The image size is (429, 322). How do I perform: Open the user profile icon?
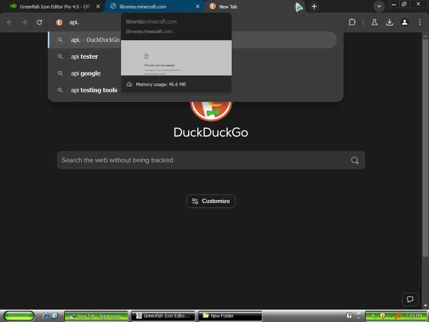[x=405, y=22]
